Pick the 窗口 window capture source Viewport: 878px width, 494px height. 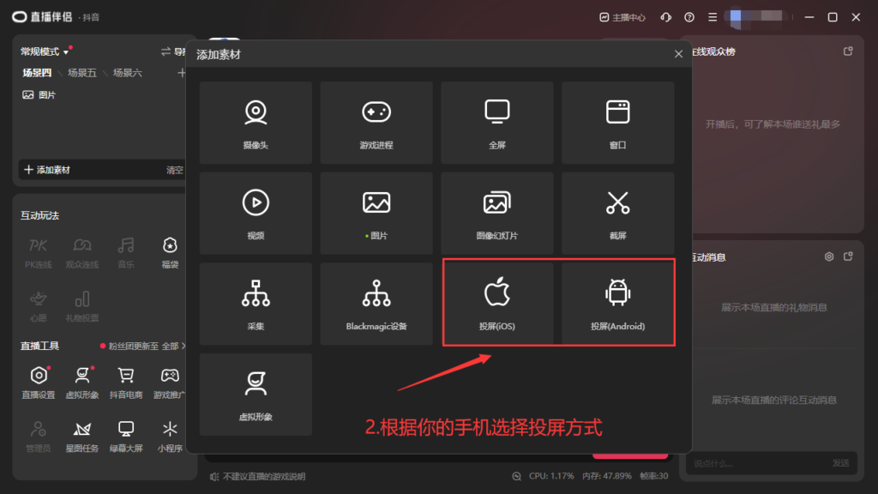tap(617, 123)
